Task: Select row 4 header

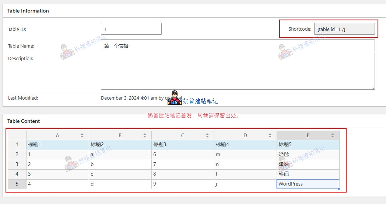Action: point(17,174)
